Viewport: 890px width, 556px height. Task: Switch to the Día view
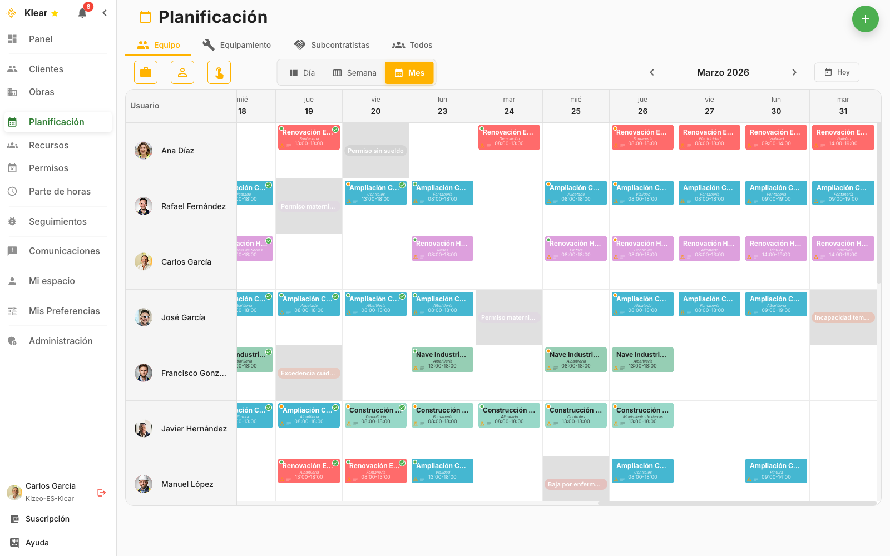point(302,72)
